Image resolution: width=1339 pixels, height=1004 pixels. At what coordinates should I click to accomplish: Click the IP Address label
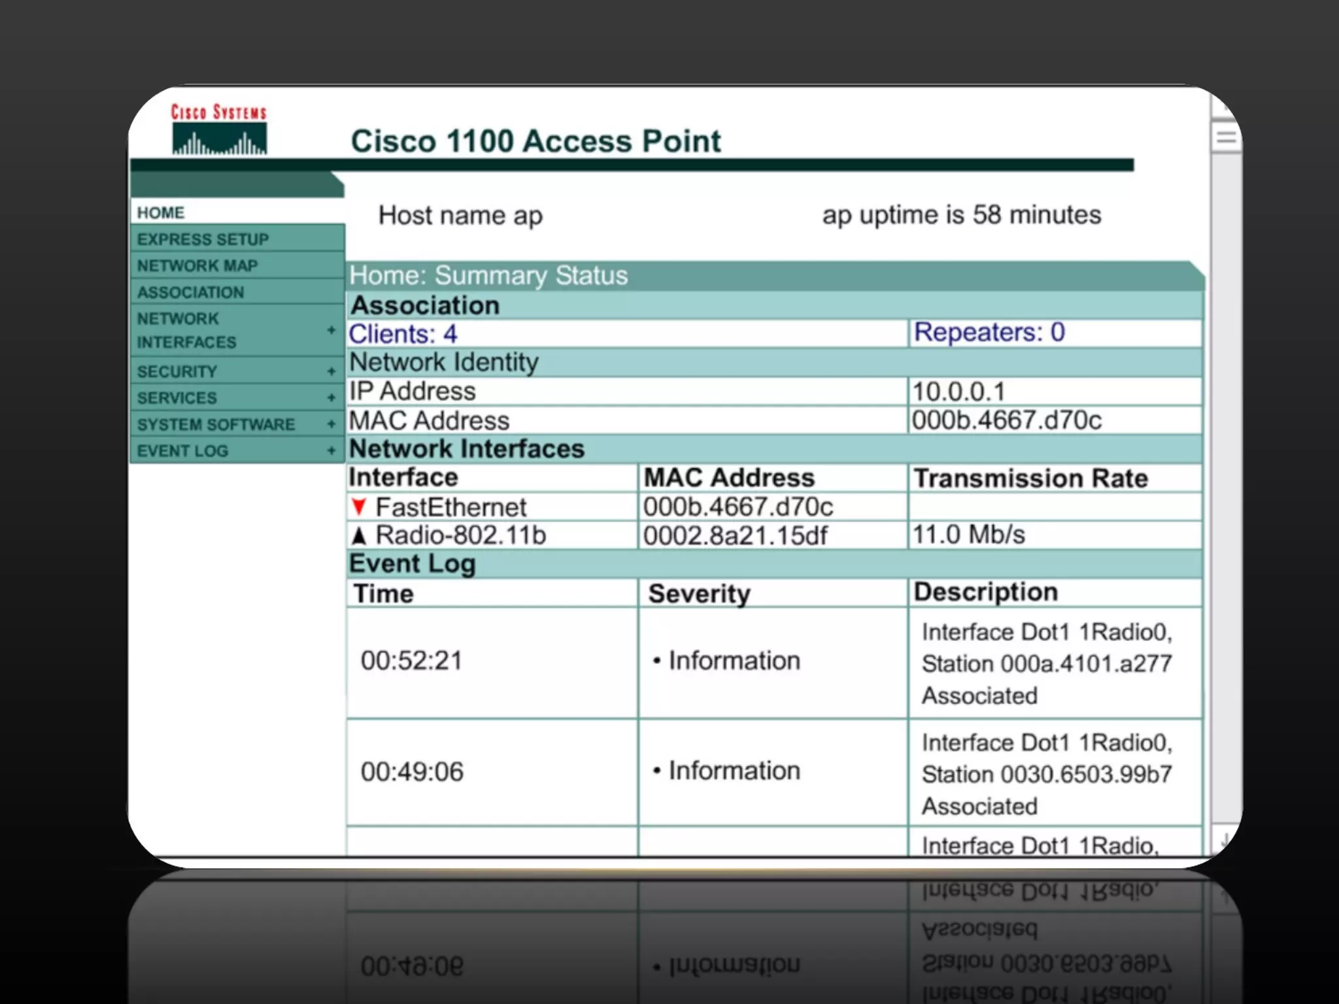(x=413, y=391)
